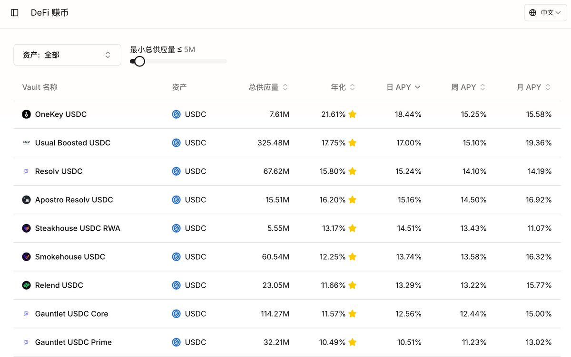This screenshot has height=357, width=571.
Task: Click the 18.44% daily APY value
Action: tap(408, 114)
